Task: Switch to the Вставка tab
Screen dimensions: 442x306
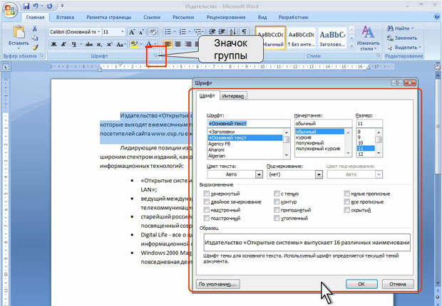Action: tap(65, 17)
